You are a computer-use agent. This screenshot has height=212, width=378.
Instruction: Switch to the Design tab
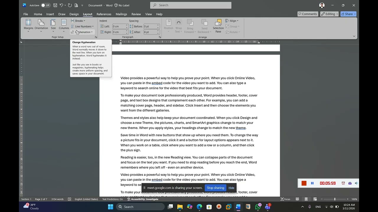click(x=74, y=14)
